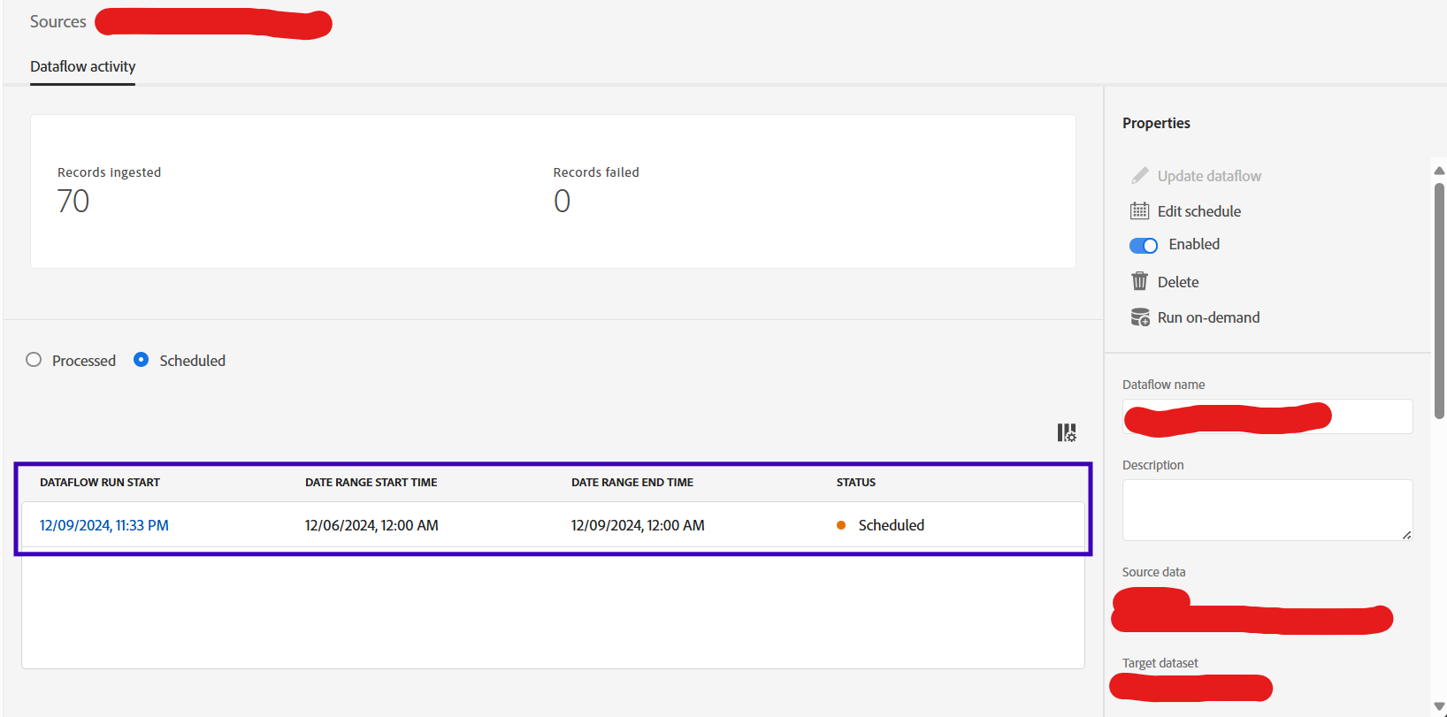
Task: Select the Processed radio button
Action: [x=34, y=360]
